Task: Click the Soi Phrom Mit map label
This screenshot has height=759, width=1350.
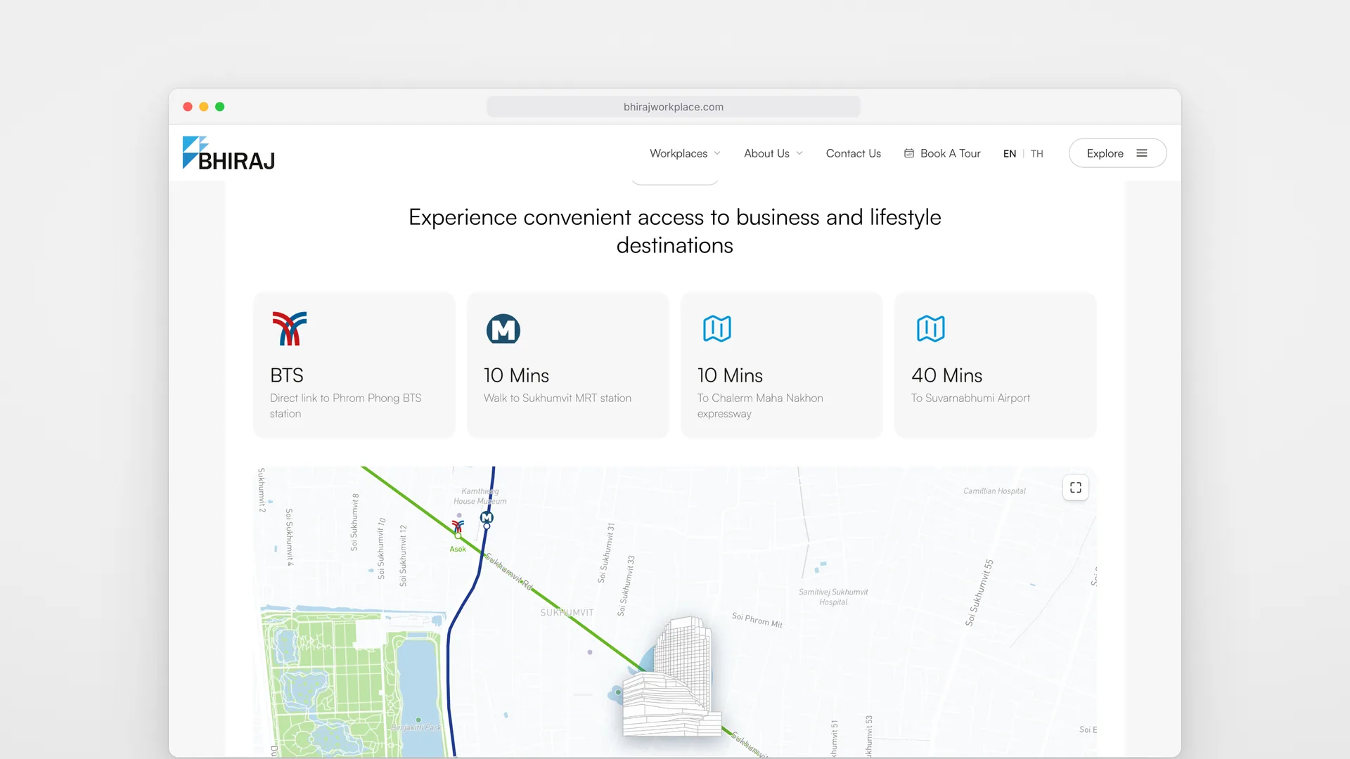Action: coord(757,620)
